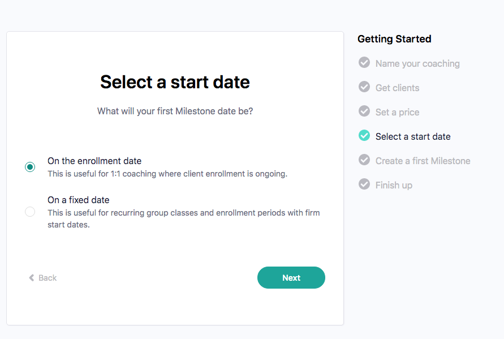Select the 'Create a first Milestone' step

tap(423, 161)
